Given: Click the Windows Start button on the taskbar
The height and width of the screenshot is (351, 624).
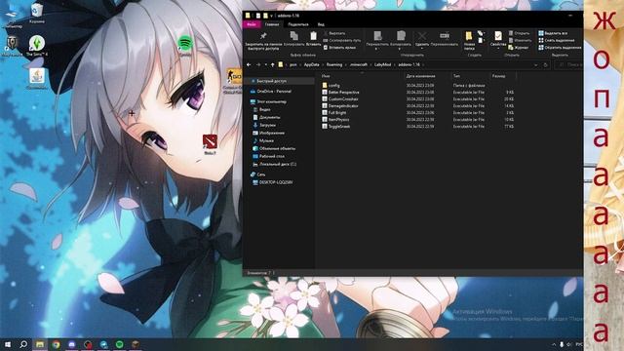Looking at the screenshot, I should [8, 344].
